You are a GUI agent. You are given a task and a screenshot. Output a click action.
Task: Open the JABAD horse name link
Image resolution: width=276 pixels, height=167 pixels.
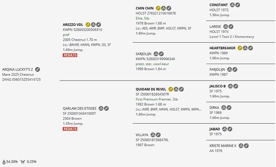(215, 129)
